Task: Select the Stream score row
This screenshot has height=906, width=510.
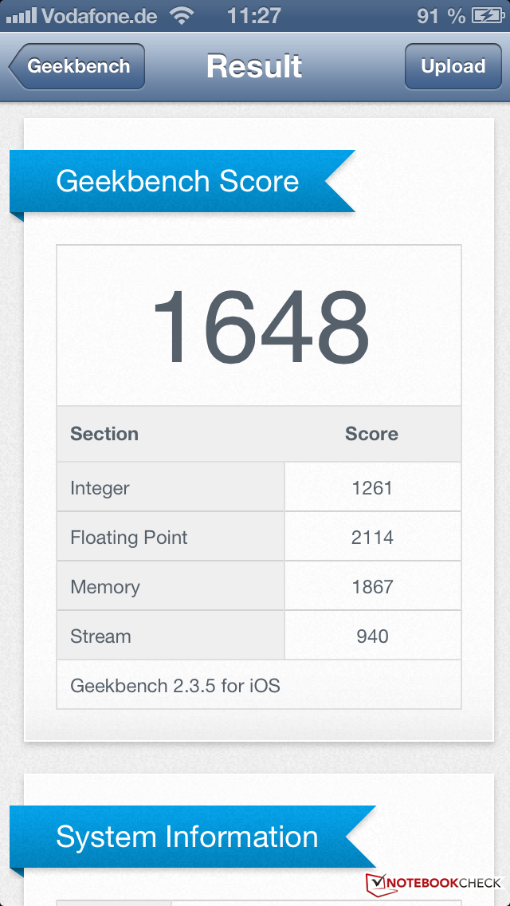Action: (x=259, y=636)
